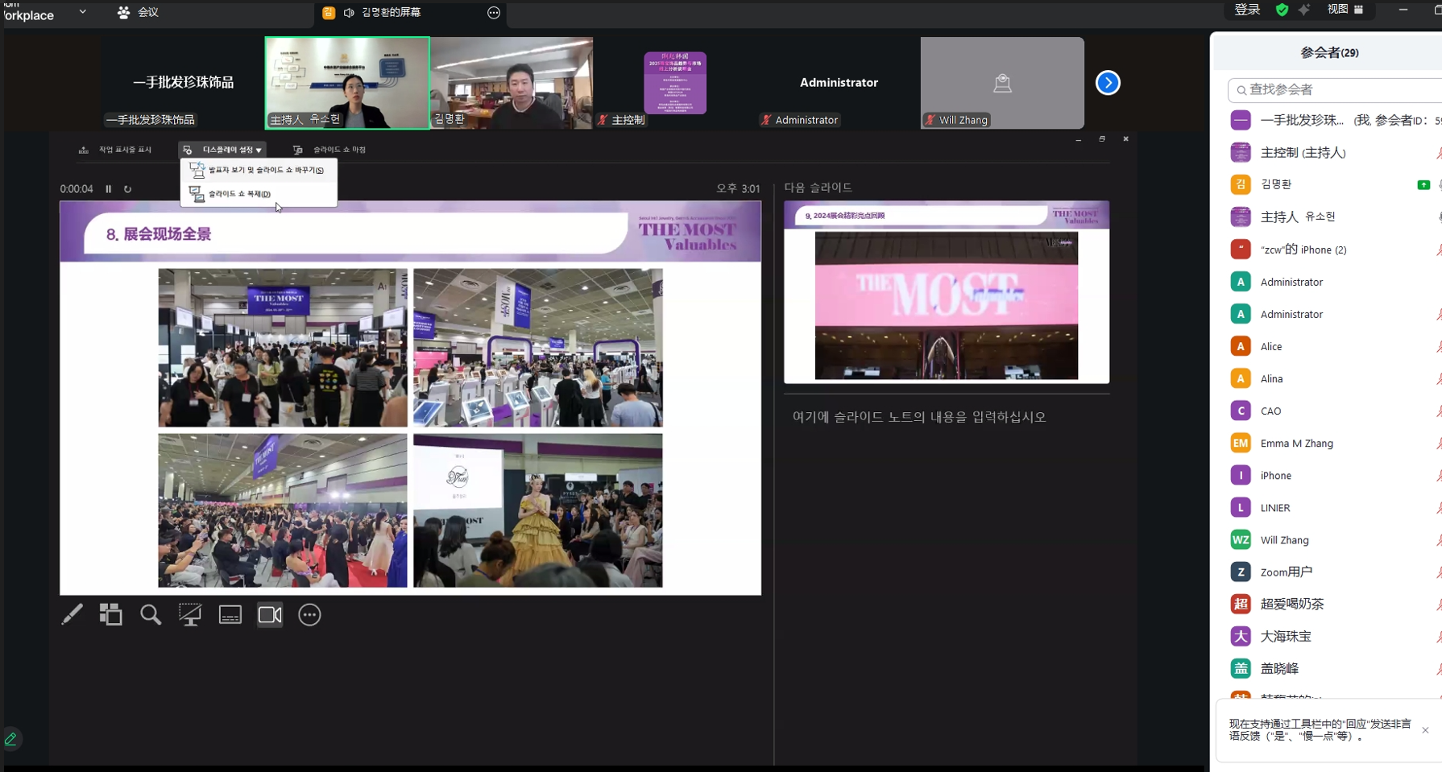Expand the Workplace dropdown chevron
Image resolution: width=1442 pixels, height=772 pixels.
[82, 12]
